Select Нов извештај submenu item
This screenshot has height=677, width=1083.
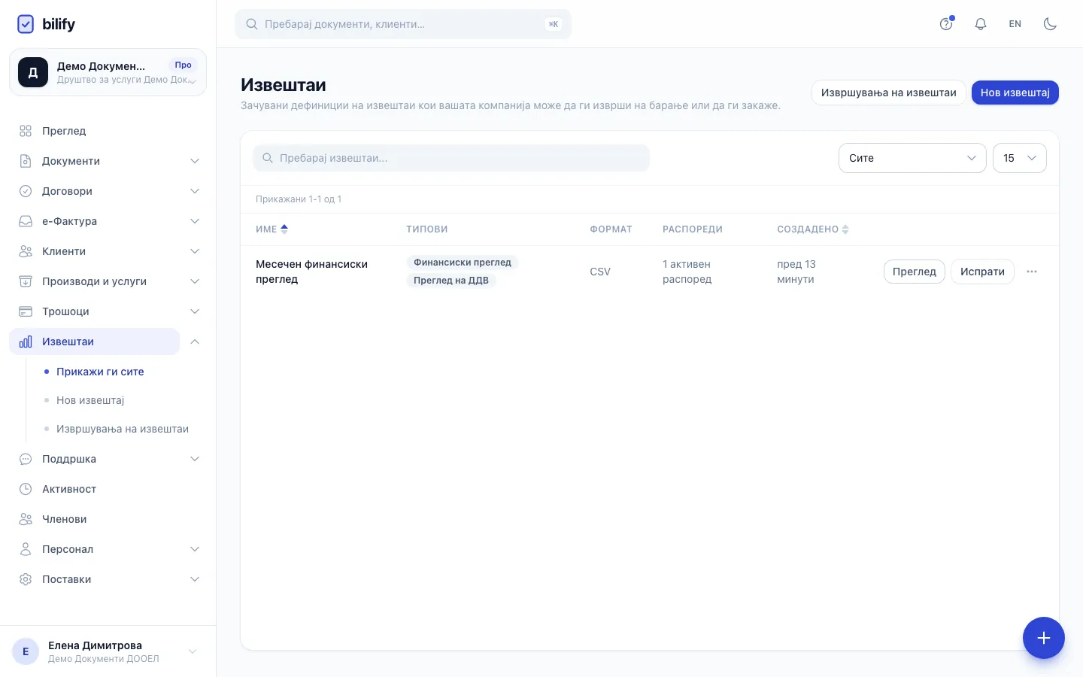[x=90, y=400]
